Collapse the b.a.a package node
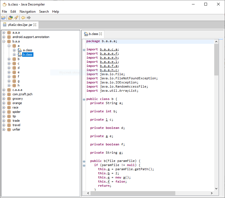The width and height of the screenshot is (225, 198). (4, 41)
